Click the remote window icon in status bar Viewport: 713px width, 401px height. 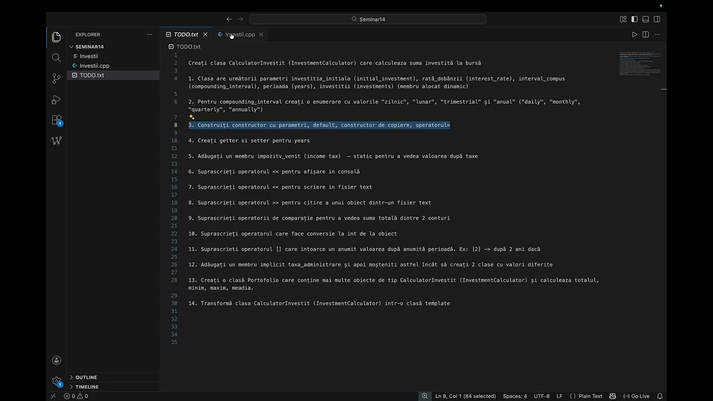[53, 396]
